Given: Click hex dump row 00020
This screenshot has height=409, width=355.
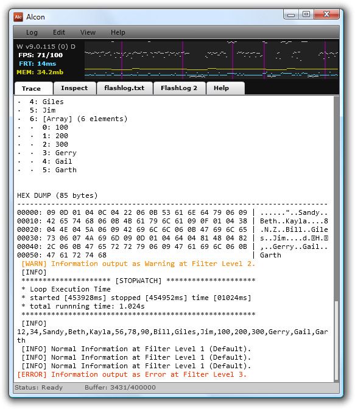Looking at the screenshot, I should [172, 230].
